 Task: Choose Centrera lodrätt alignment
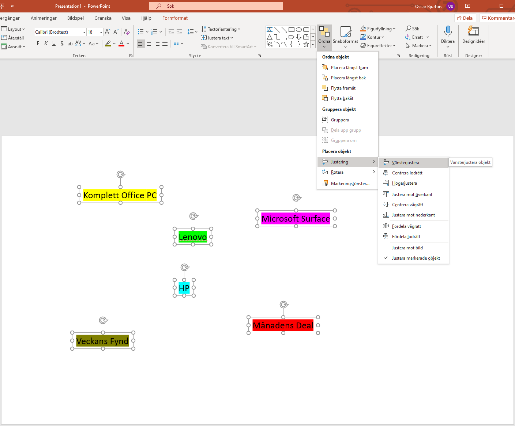coord(407,173)
